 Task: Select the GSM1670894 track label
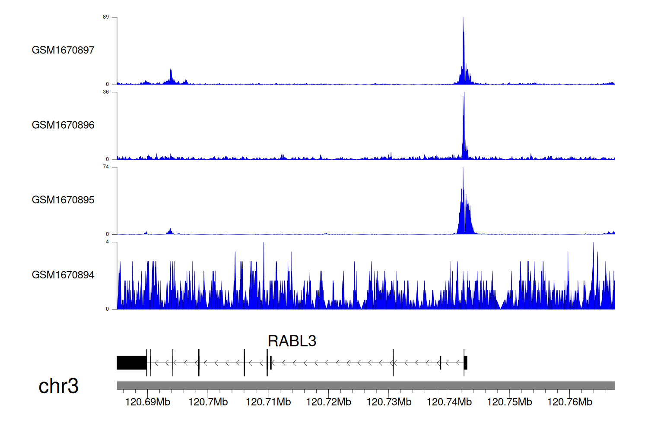[x=63, y=275]
